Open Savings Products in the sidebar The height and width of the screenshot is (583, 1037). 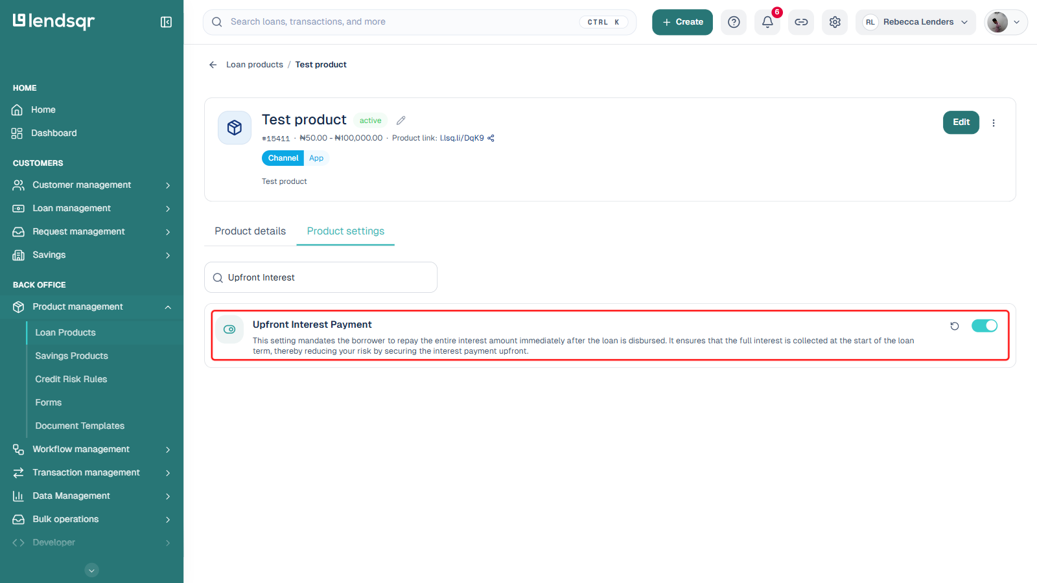pyautogui.click(x=72, y=356)
